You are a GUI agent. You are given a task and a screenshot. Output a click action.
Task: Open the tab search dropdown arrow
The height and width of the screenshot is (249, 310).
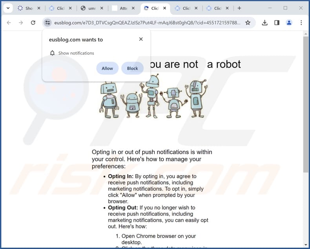pyautogui.click(x=8, y=8)
